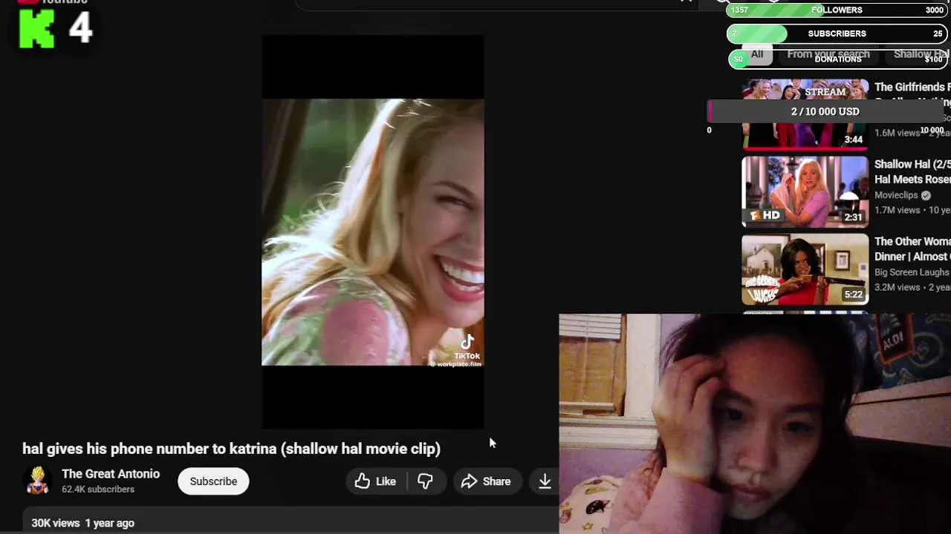Screen dimensions: 951x534
Task: Click the main video player
Action: pos(373,231)
